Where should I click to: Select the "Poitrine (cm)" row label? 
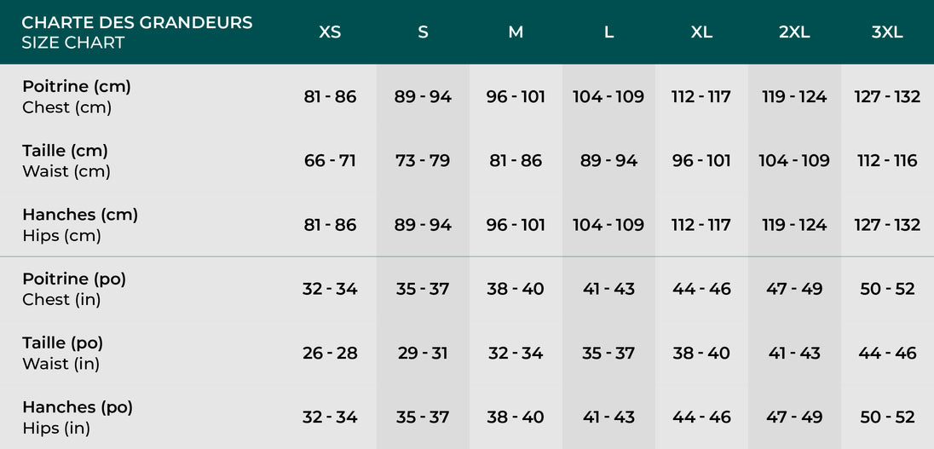point(77,86)
